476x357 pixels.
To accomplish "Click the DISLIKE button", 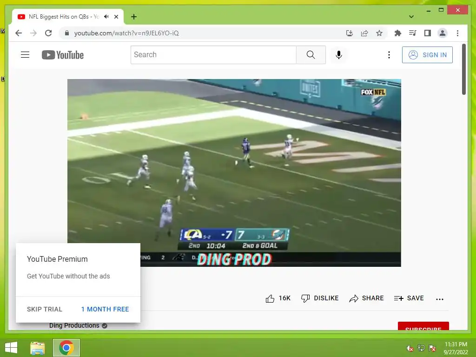I will [320, 298].
